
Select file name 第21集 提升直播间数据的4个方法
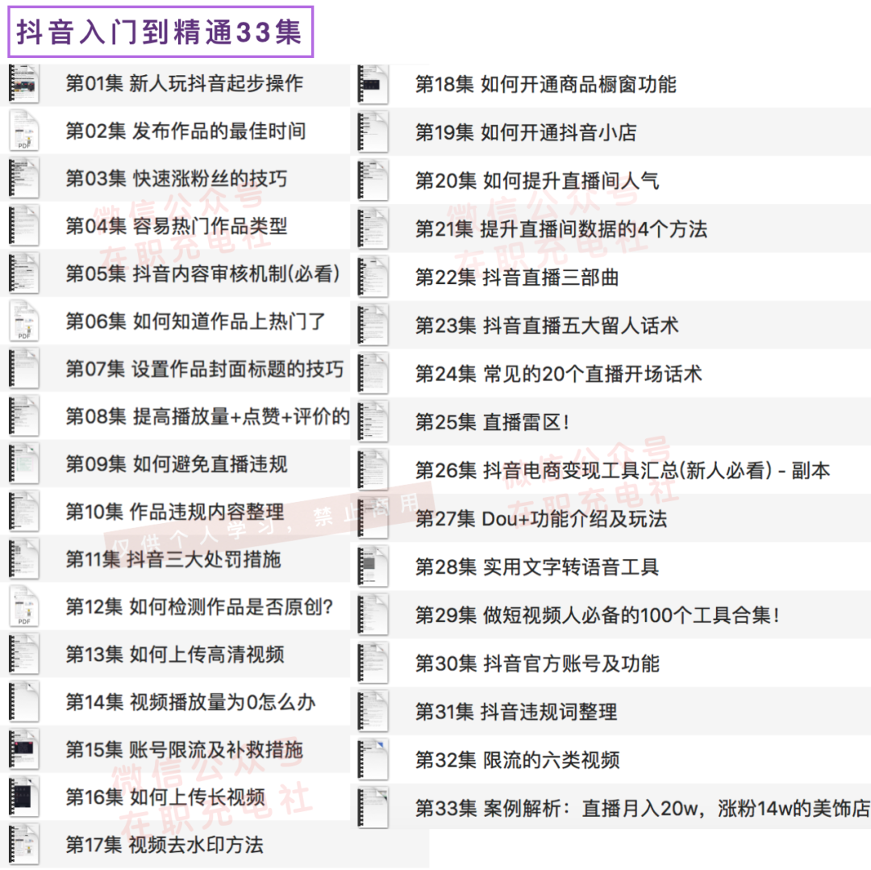tap(561, 229)
